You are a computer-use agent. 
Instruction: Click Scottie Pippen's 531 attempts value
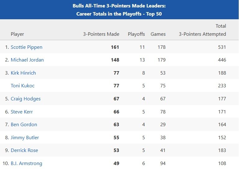coord(222,47)
